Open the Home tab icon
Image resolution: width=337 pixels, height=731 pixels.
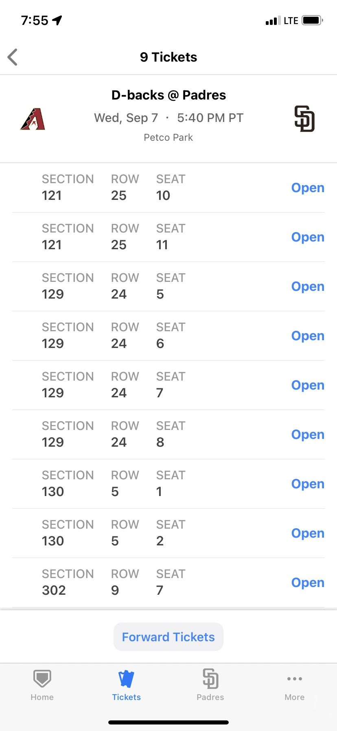coord(42,679)
